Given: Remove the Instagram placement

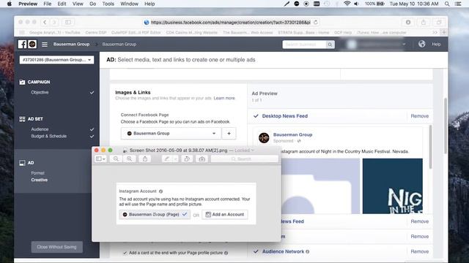Looking at the screenshot, I should 420,236.
